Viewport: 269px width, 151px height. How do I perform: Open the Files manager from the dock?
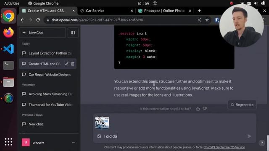(x=8, y=82)
